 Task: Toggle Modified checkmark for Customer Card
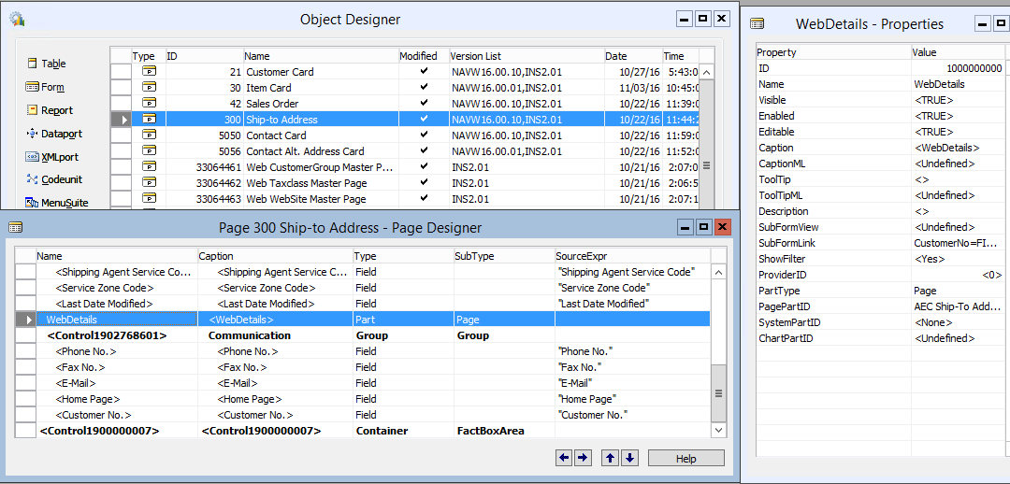(x=424, y=72)
